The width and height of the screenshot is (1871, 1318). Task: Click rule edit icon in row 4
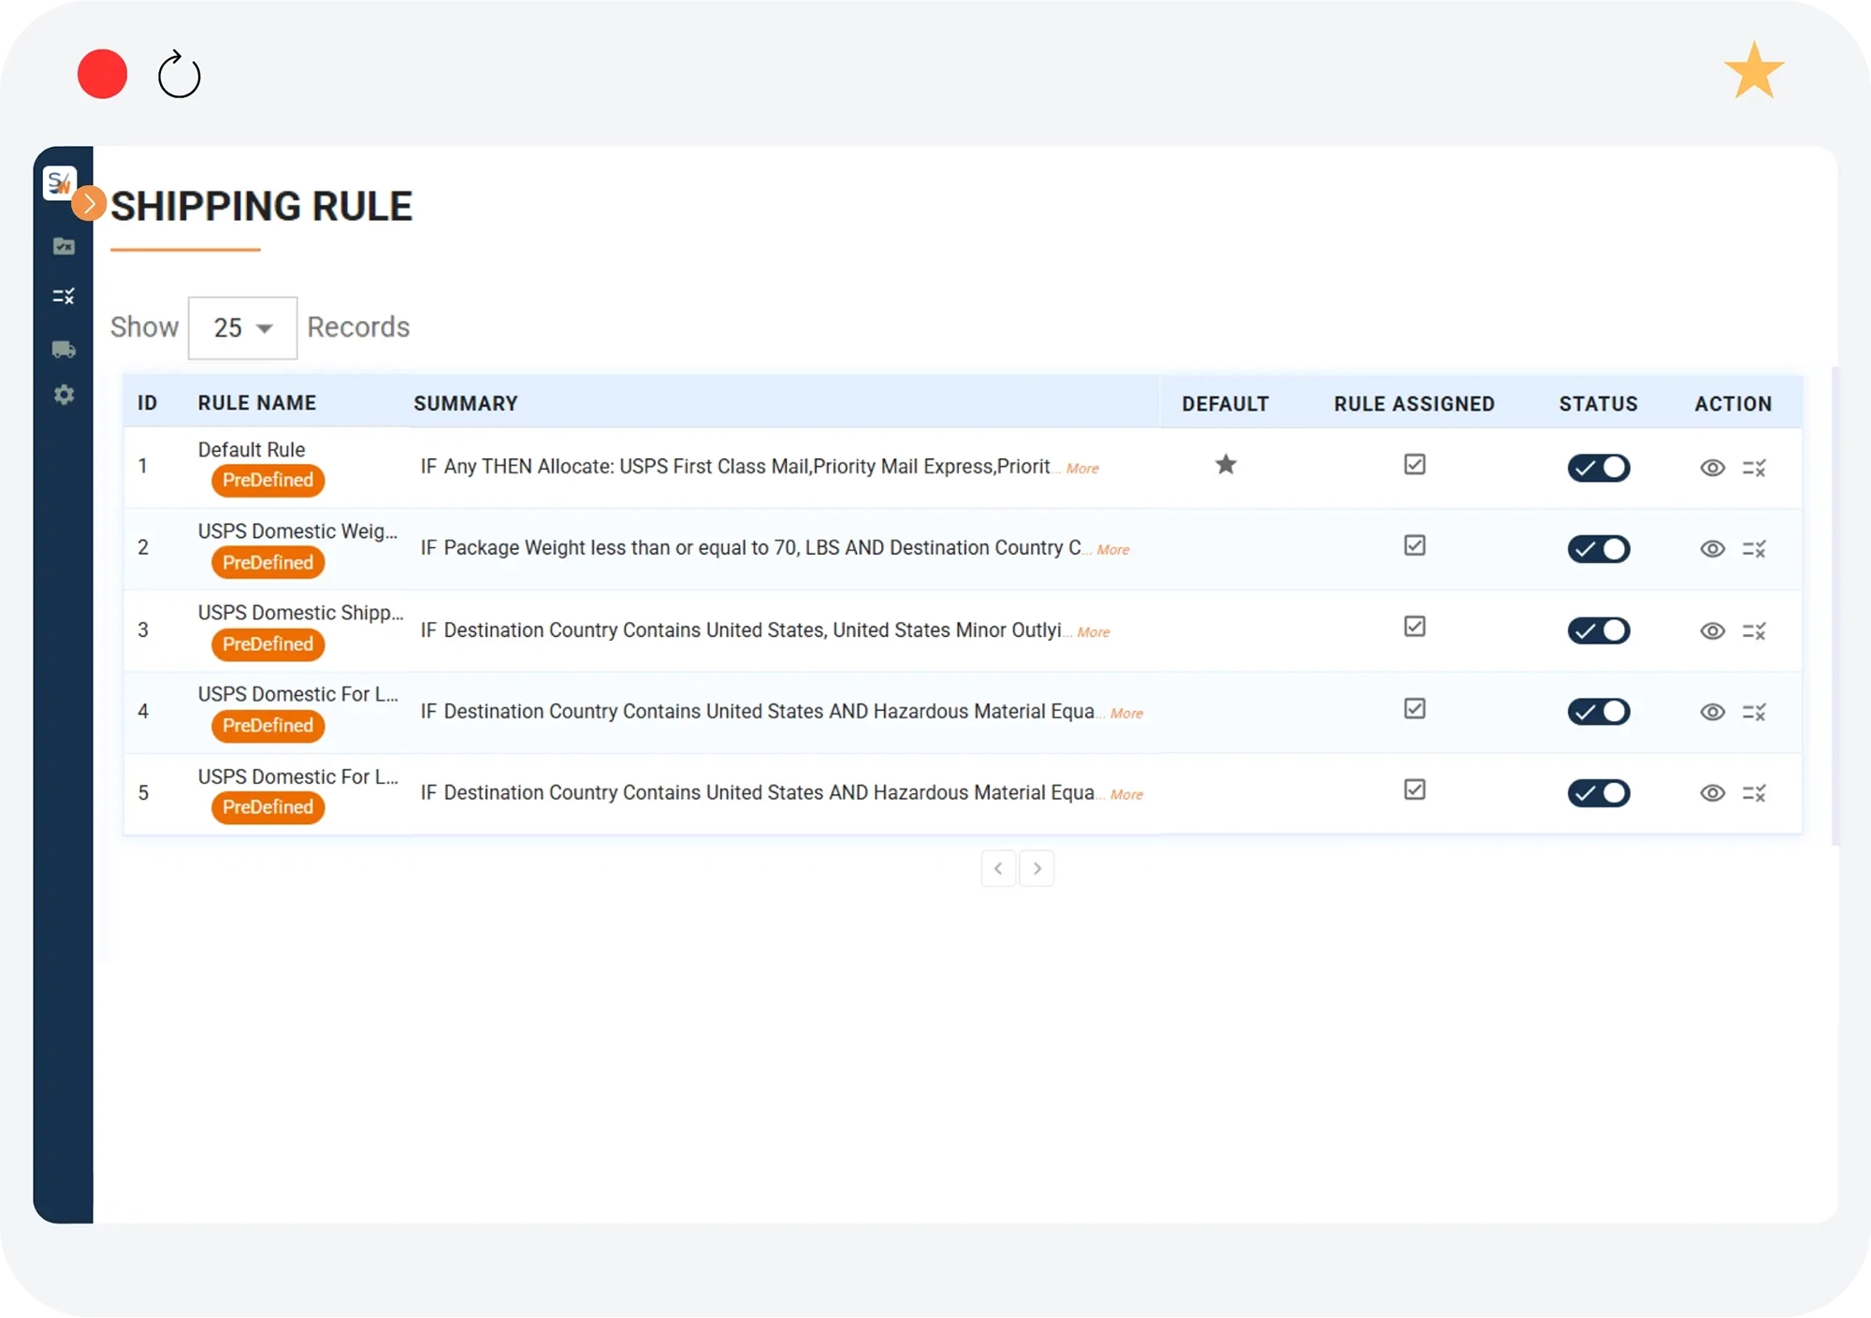(1754, 712)
